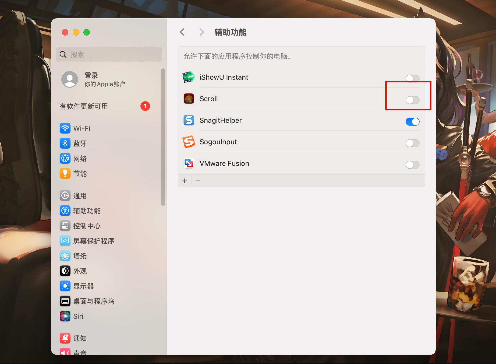Enable the SogouInput toggle
This screenshot has height=364, width=496.
412,143
